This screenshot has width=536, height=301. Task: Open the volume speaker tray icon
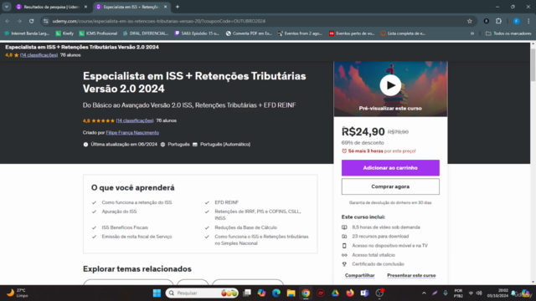[x=479, y=293]
